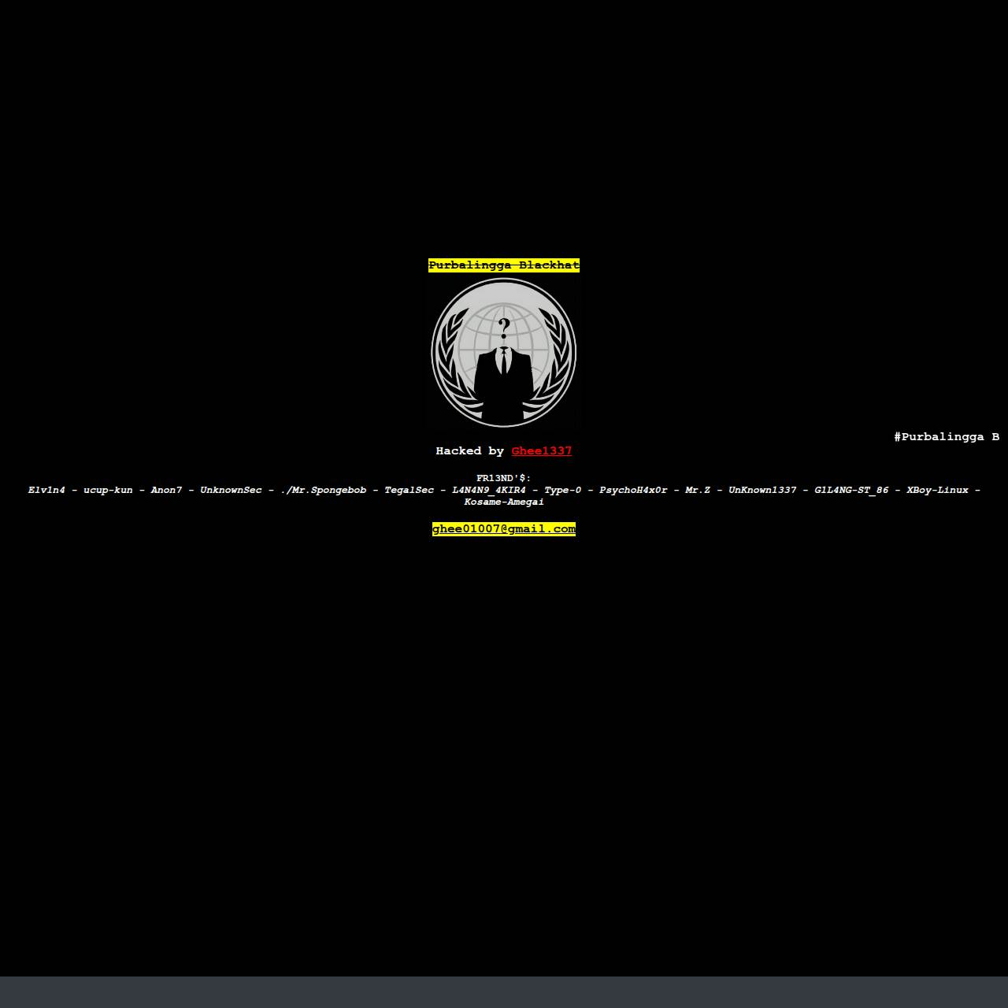
Task: Click the 'Hacked by' text
Action: click(x=470, y=451)
